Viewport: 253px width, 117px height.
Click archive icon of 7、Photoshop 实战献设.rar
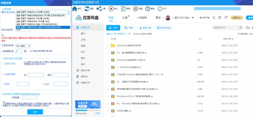113,67
